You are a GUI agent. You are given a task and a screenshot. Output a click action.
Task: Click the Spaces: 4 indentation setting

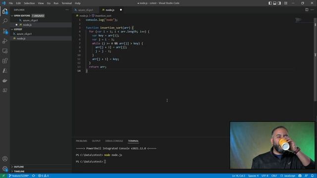click(x=253, y=176)
